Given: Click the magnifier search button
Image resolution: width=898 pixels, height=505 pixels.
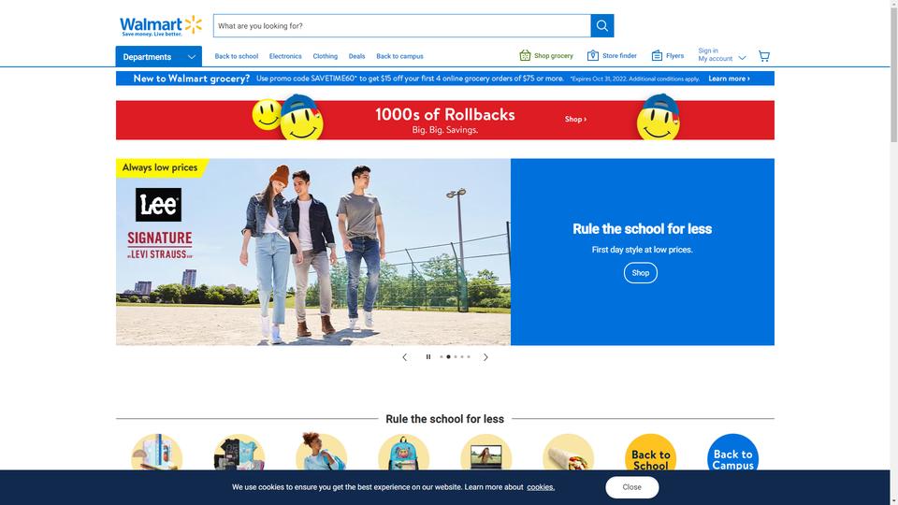Looking at the screenshot, I should (601, 26).
